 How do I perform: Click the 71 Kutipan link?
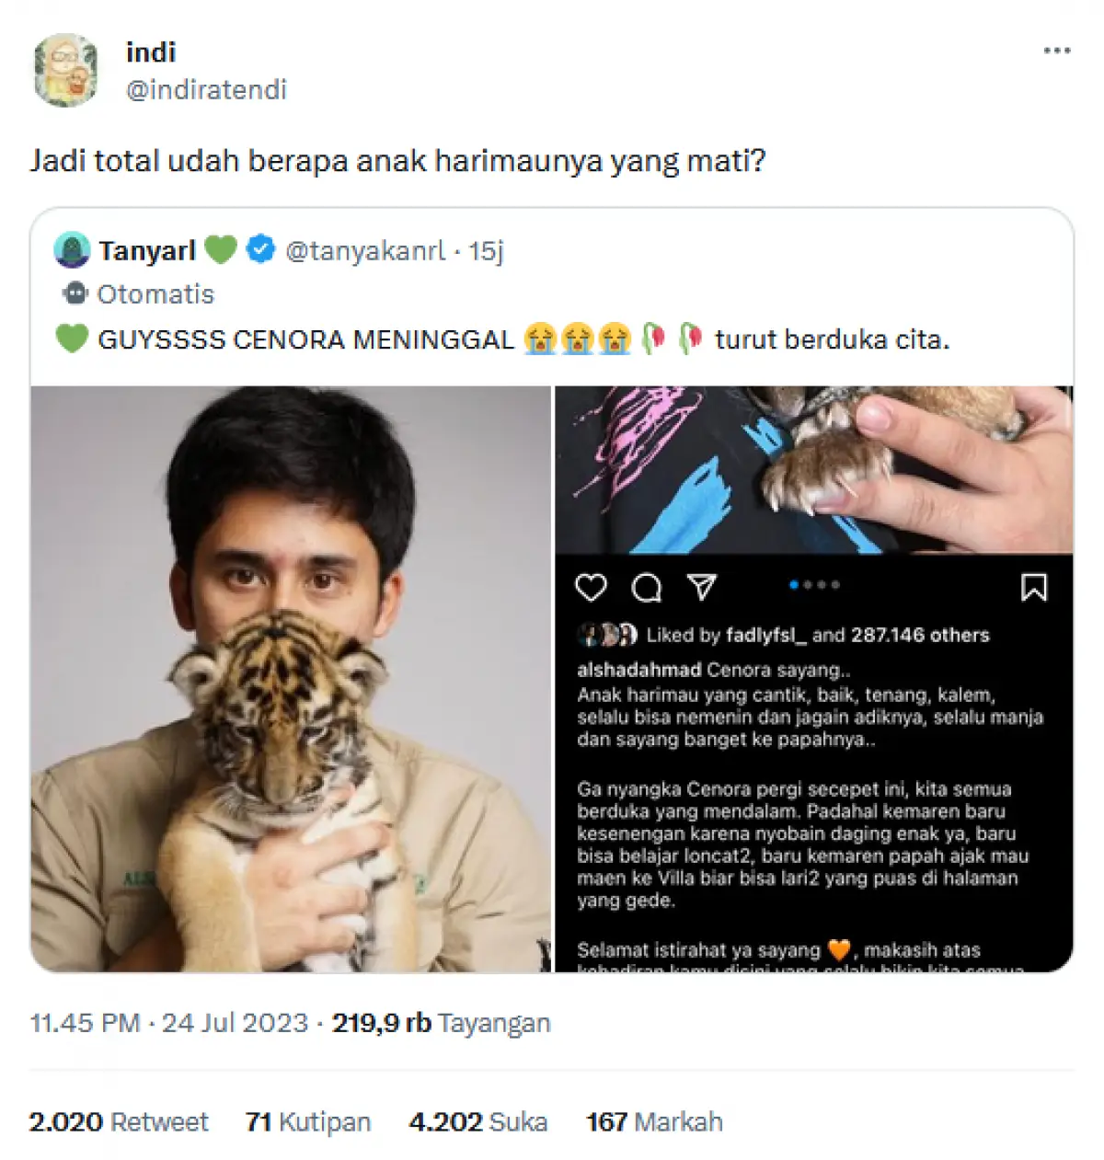click(x=306, y=1121)
